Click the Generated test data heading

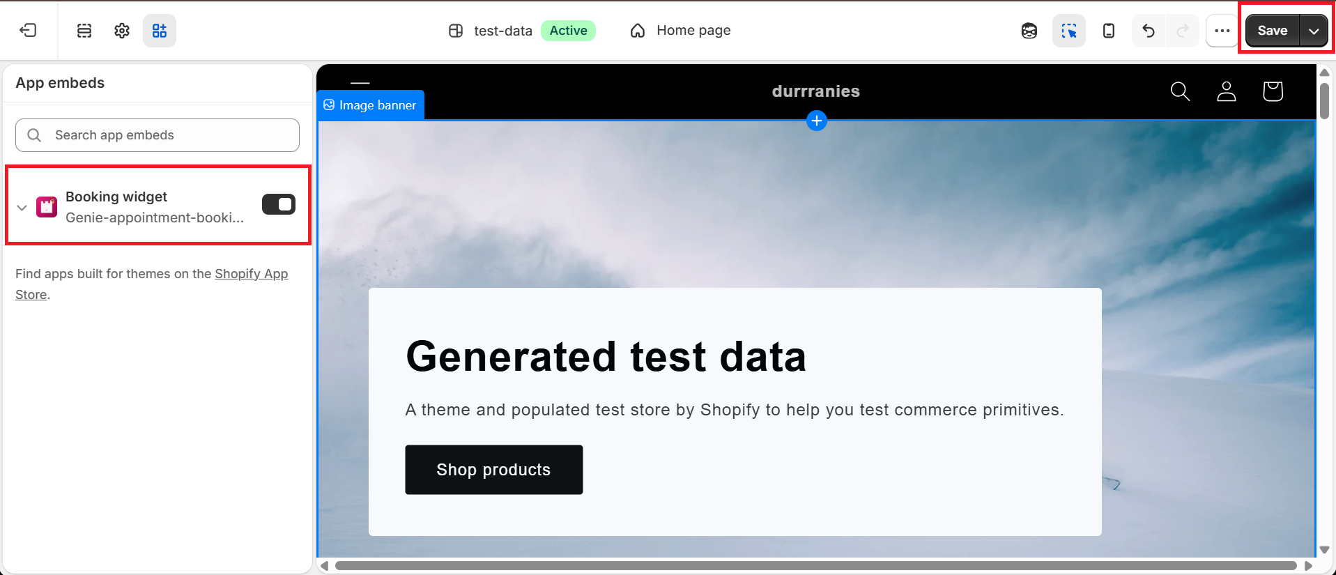[x=606, y=356]
